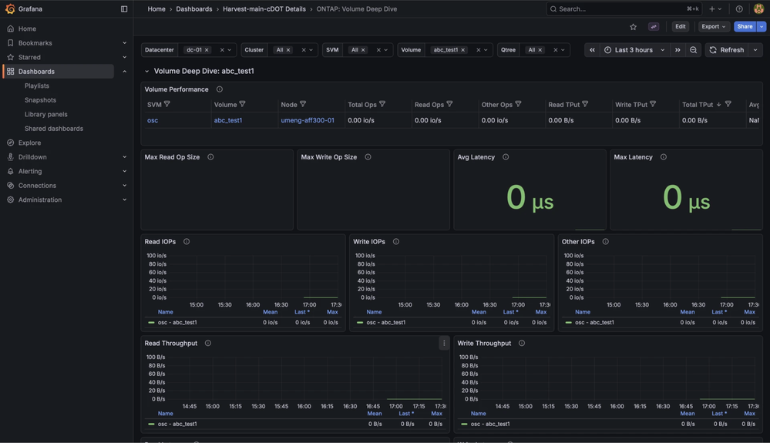Remove the dc-01 datacenter filter tag
Viewport: 770px width, 443px height.
(207, 50)
